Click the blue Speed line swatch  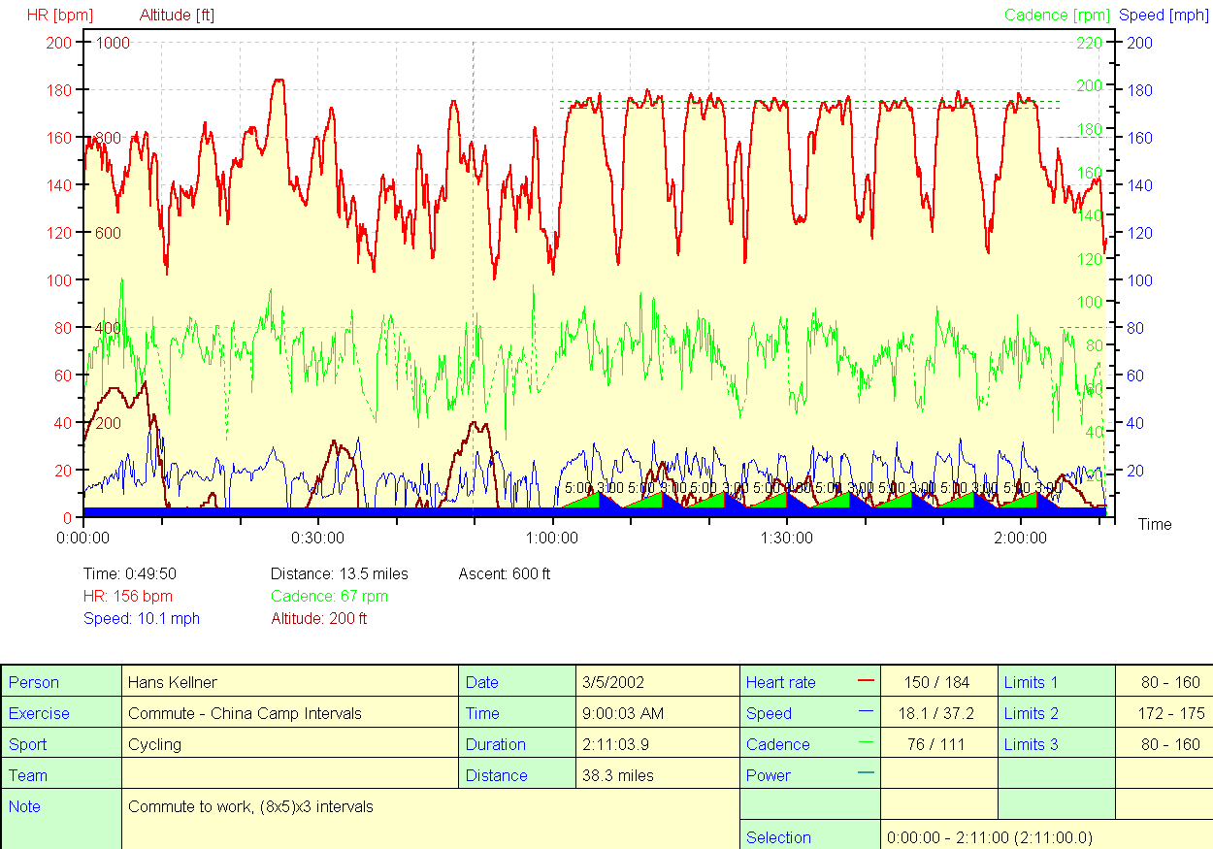click(x=867, y=712)
